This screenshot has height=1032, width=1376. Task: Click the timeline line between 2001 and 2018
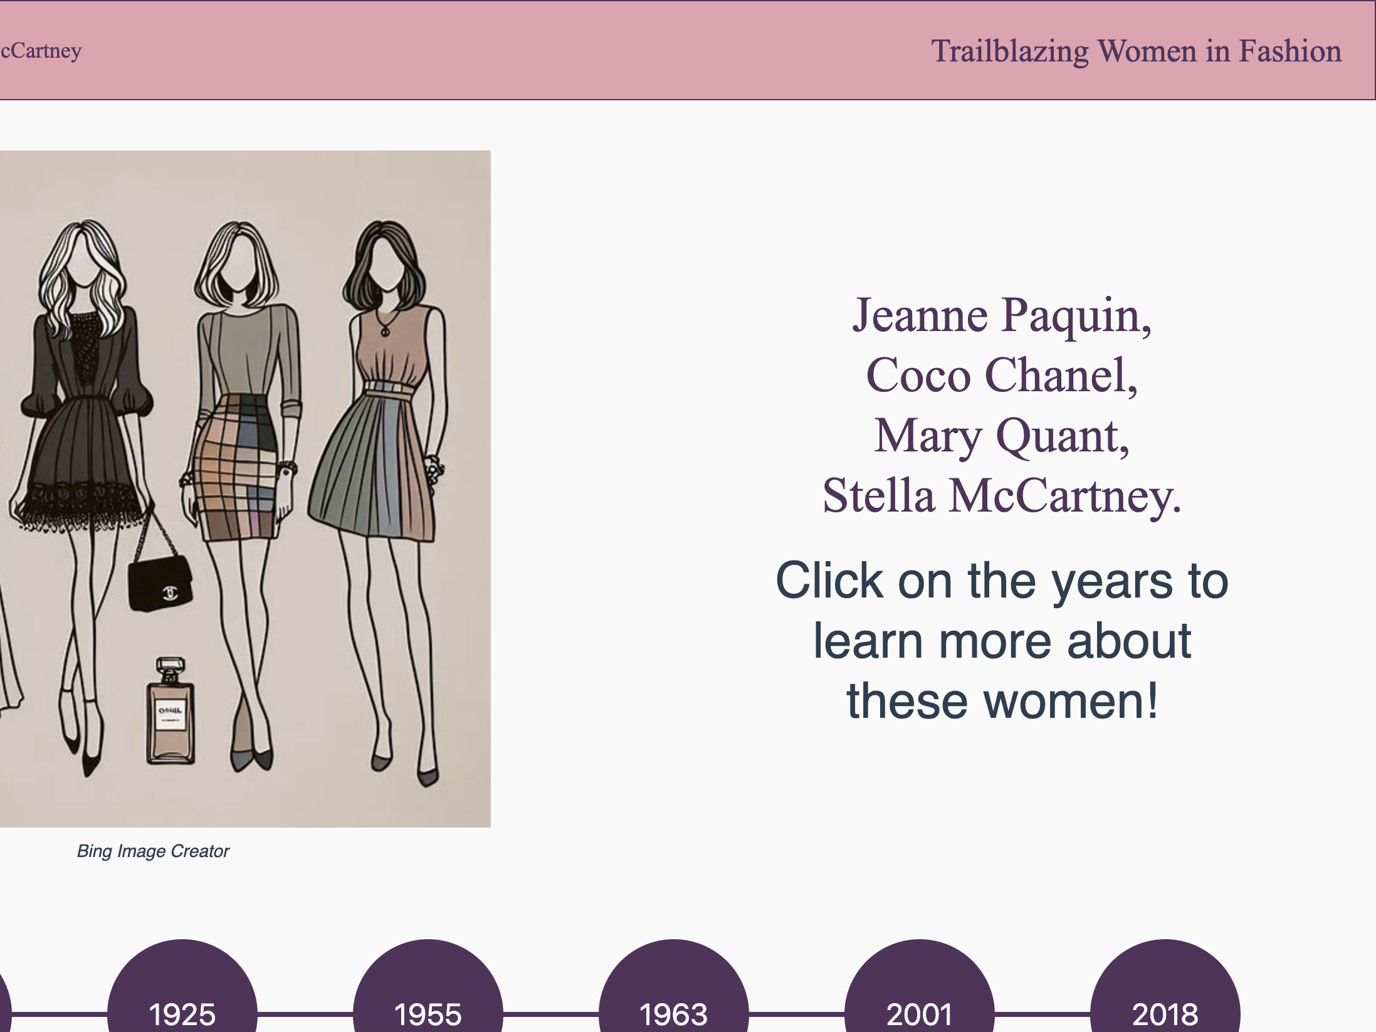pyautogui.click(x=1042, y=1013)
